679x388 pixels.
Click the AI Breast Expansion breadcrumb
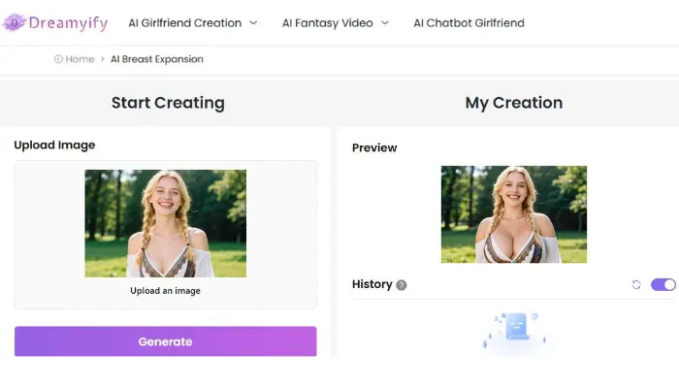(x=157, y=59)
